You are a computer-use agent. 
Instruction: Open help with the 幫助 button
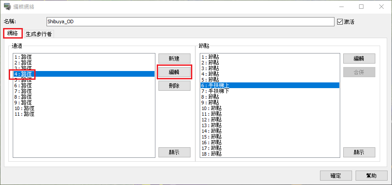point(371,175)
